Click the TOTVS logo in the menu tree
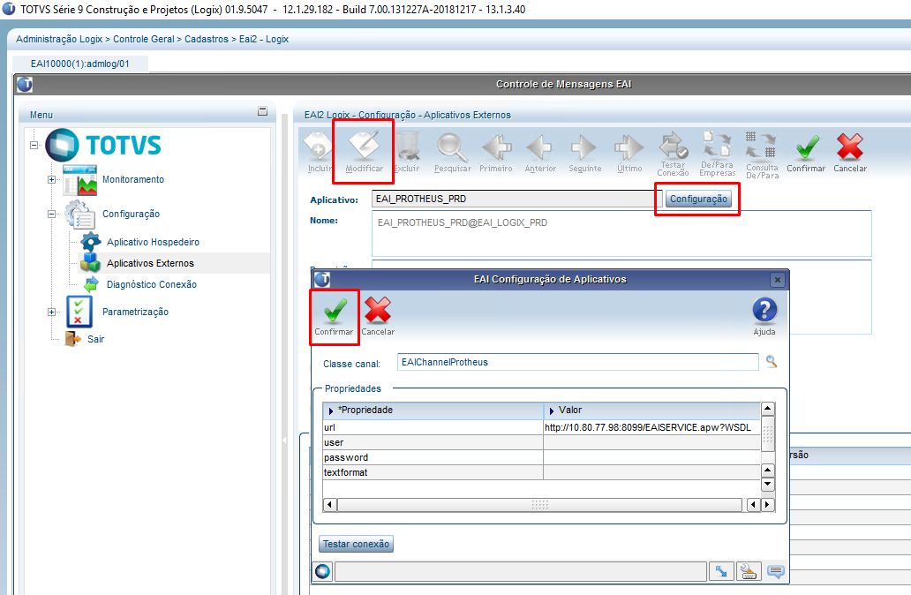Screen dimensions: 911x595 [103, 146]
